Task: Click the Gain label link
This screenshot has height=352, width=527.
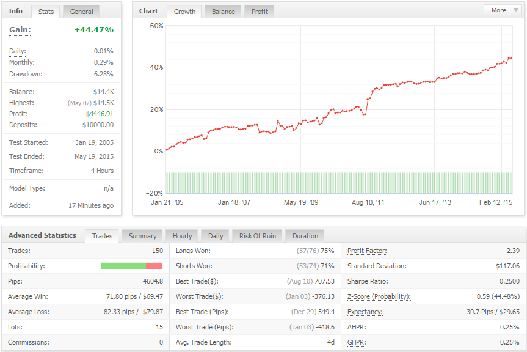Action: [x=20, y=29]
